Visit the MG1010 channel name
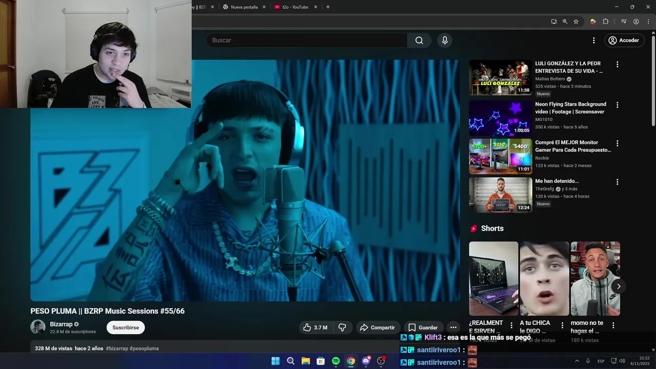The height and width of the screenshot is (369, 656). (x=544, y=119)
